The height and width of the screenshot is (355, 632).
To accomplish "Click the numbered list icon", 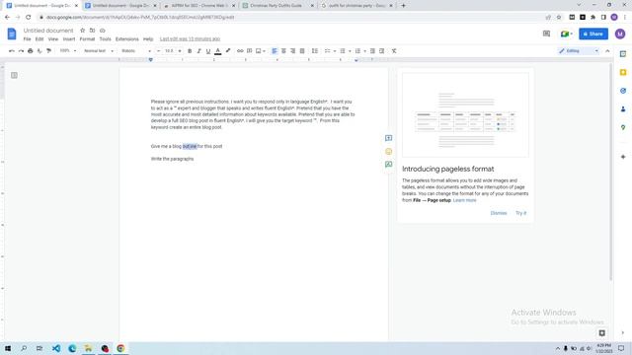I will pos(357,51).
